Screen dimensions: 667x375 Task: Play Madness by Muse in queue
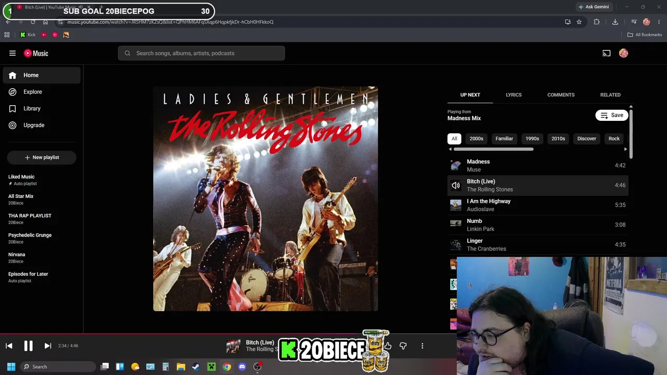click(x=538, y=165)
